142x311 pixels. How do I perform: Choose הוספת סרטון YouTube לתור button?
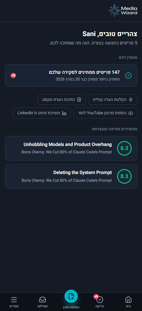point(105,113)
